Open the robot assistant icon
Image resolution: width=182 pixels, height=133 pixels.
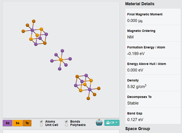pyautogui.click(x=99, y=122)
